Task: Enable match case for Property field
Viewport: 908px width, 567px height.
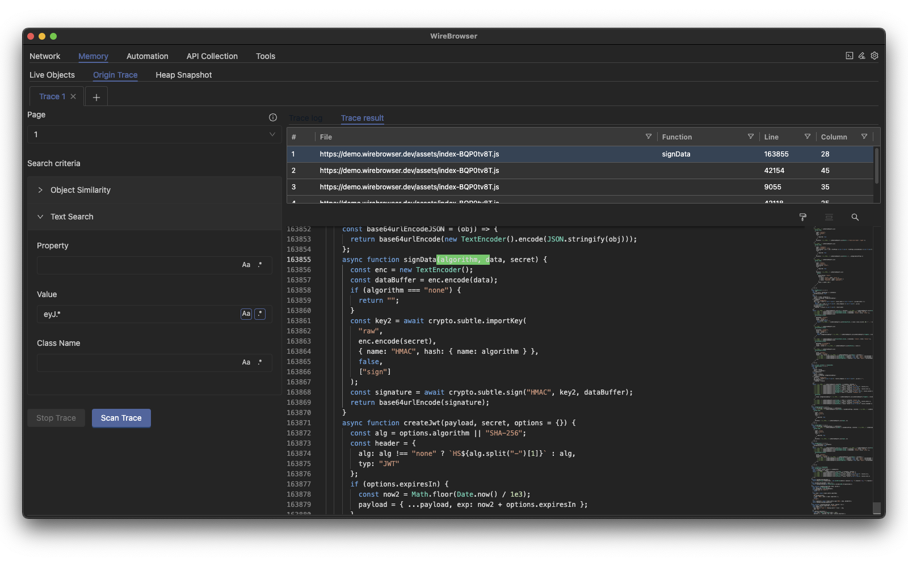Action: coord(246,265)
